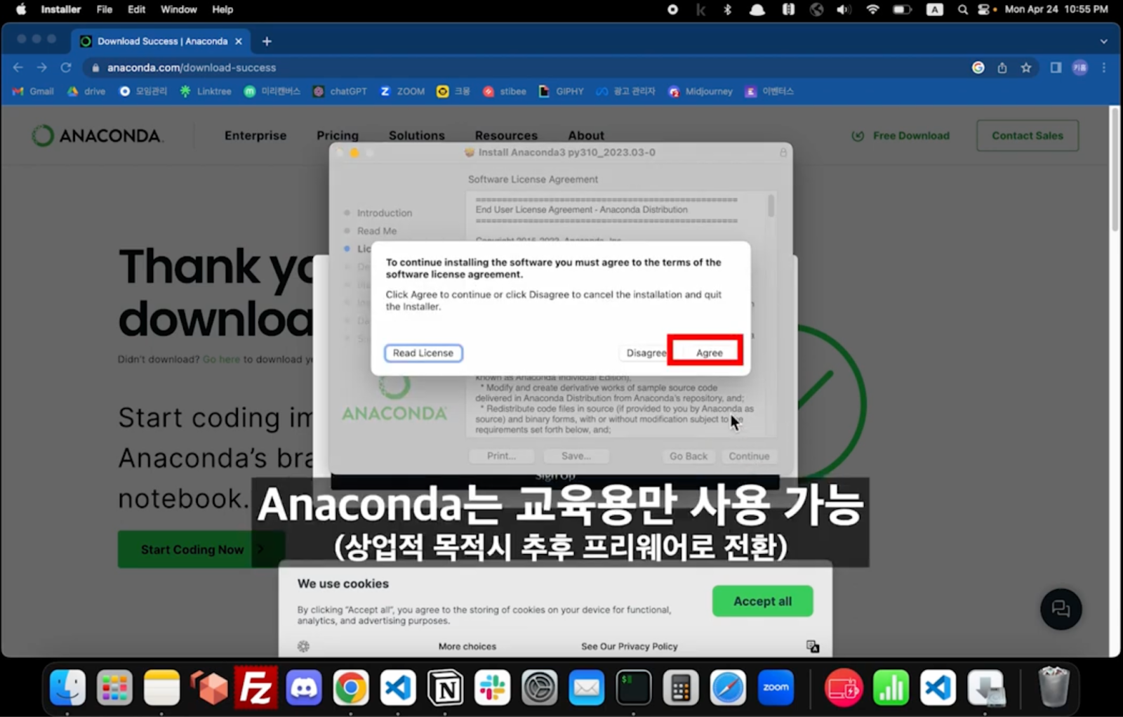Open Chrome three-dot menu
This screenshot has width=1123, height=717.
(1104, 67)
